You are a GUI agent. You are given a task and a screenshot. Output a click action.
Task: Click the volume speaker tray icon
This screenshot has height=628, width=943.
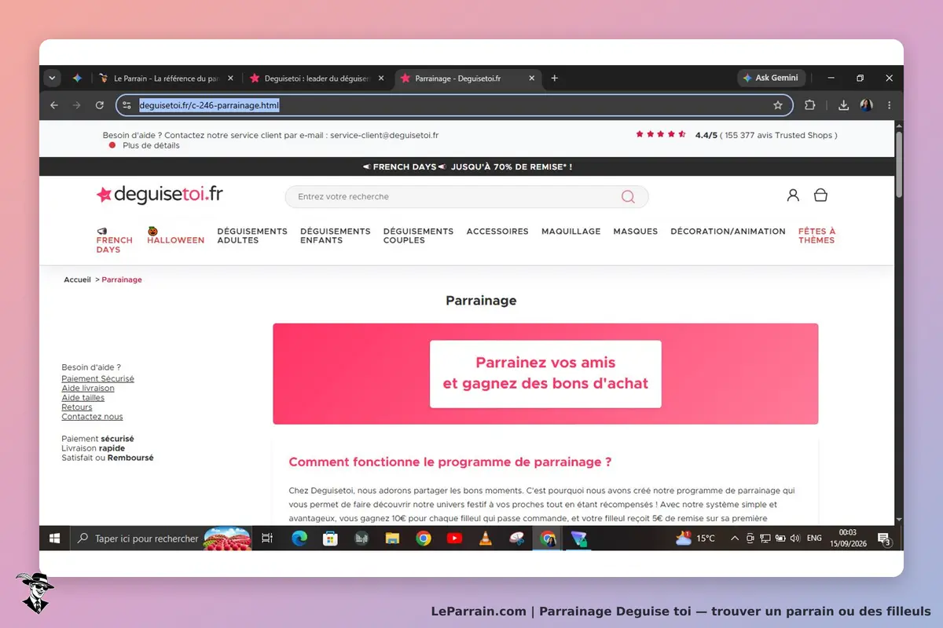795,539
